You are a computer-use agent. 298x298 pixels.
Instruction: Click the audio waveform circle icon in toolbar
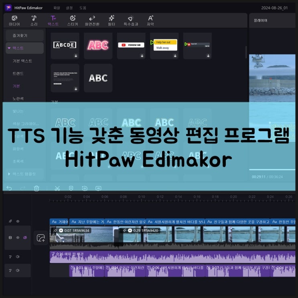85,188
